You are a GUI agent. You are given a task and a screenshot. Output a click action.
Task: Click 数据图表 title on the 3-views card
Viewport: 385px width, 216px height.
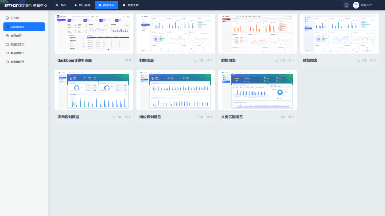147,60
